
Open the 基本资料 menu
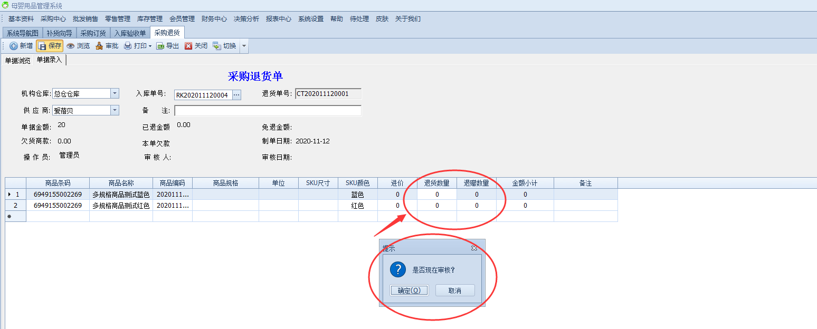pyautogui.click(x=21, y=18)
